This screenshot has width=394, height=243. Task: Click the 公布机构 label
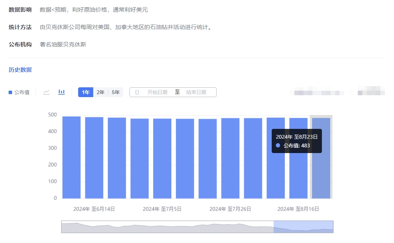pyautogui.click(x=20, y=45)
